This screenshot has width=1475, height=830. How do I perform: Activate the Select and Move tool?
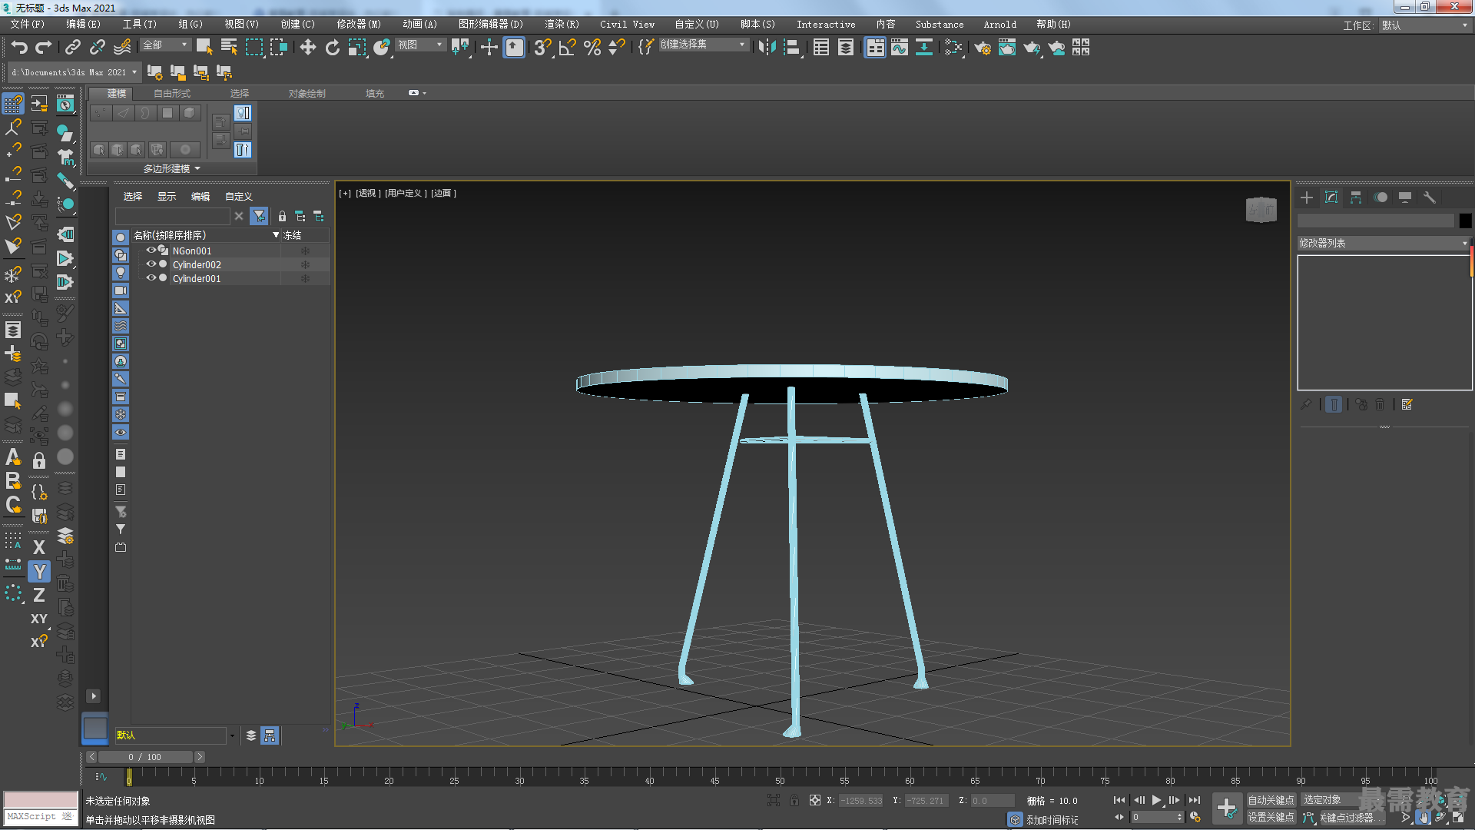pos(307,48)
